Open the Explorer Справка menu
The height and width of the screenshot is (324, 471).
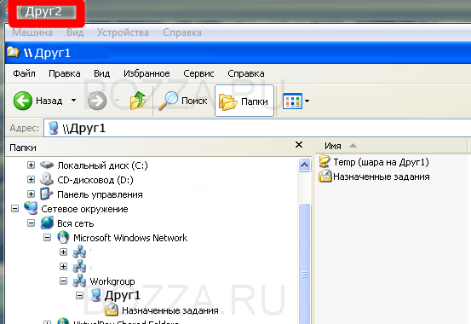point(245,73)
